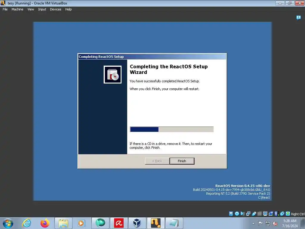
Task: Open Windows Media Player from taskbar
Action: [81, 223]
